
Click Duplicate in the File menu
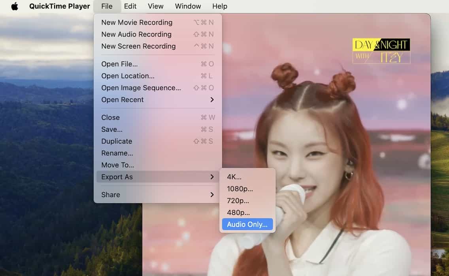(x=117, y=141)
